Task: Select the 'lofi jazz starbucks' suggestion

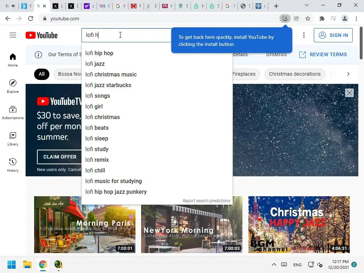Action: (x=157, y=85)
